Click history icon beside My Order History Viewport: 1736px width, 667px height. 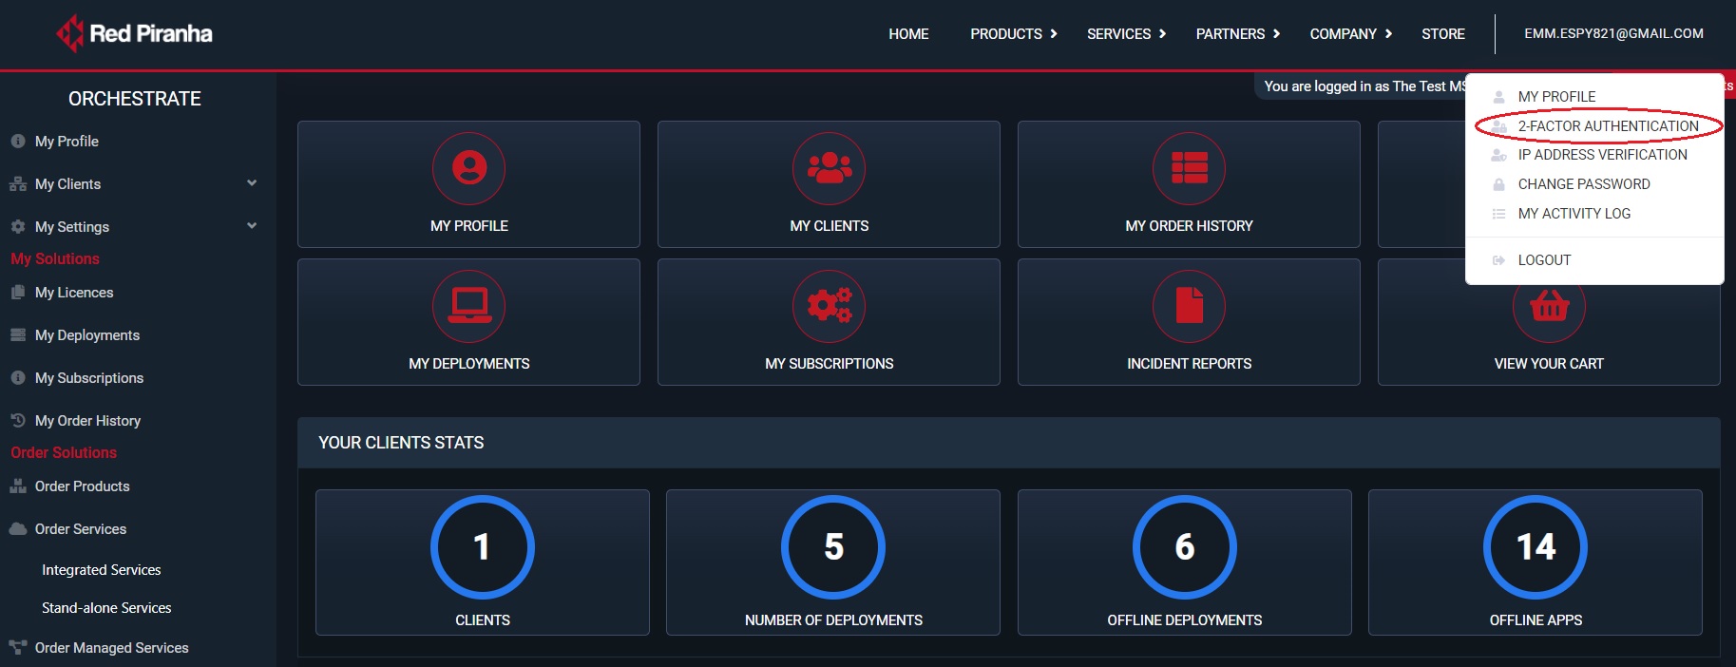[18, 420]
